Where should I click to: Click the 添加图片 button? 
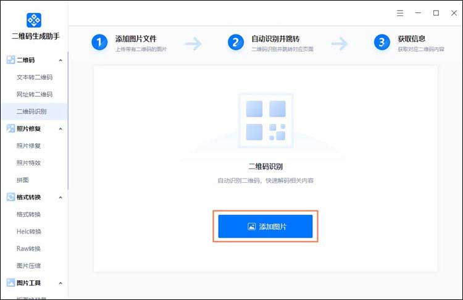(265, 226)
